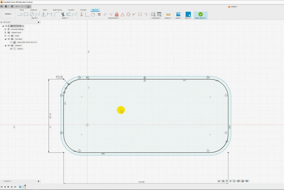Click the Finish Sketch button

[x=200, y=15]
